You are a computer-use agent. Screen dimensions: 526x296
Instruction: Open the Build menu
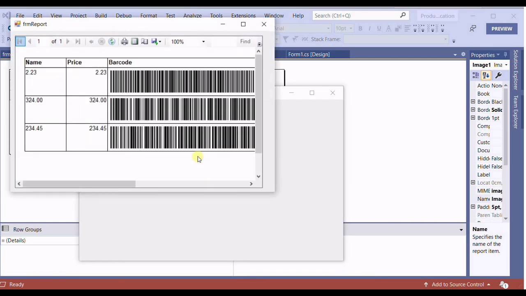(101, 16)
